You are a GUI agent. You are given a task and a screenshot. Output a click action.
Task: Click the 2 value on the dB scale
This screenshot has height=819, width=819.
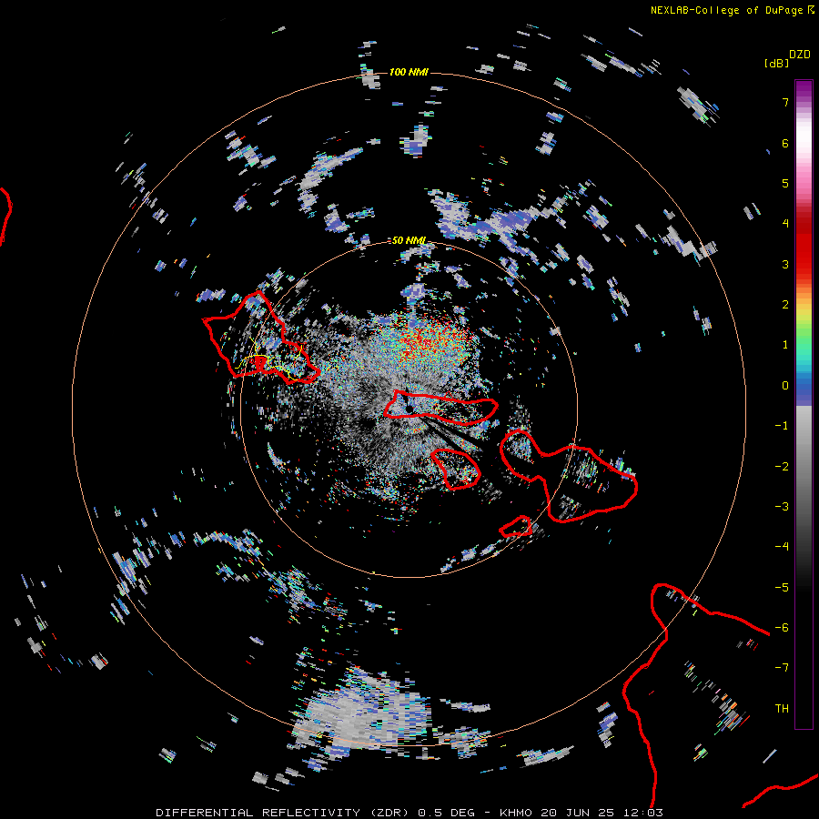click(785, 305)
